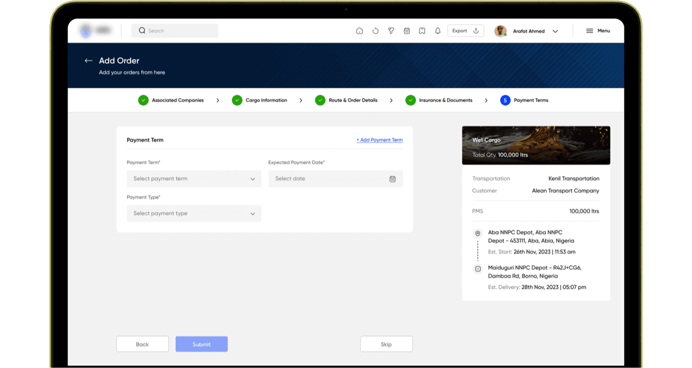Image resolution: width=692 pixels, height=368 pixels.
Task: Open the date picker calendar icon
Action: [x=392, y=179]
